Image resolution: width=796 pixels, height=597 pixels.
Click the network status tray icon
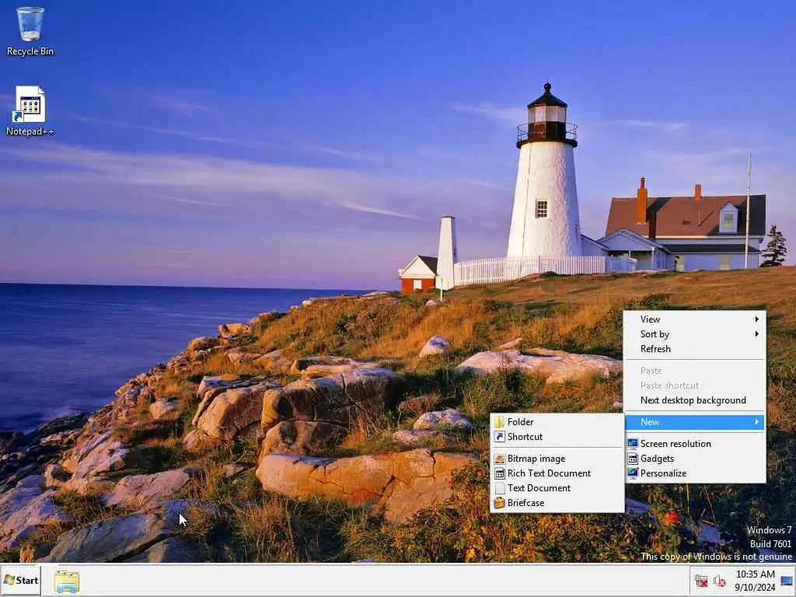click(701, 581)
